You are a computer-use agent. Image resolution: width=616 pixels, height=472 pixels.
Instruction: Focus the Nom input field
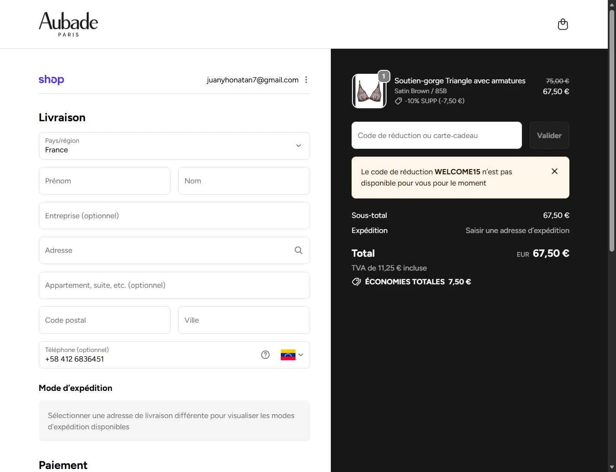pos(244,181)
